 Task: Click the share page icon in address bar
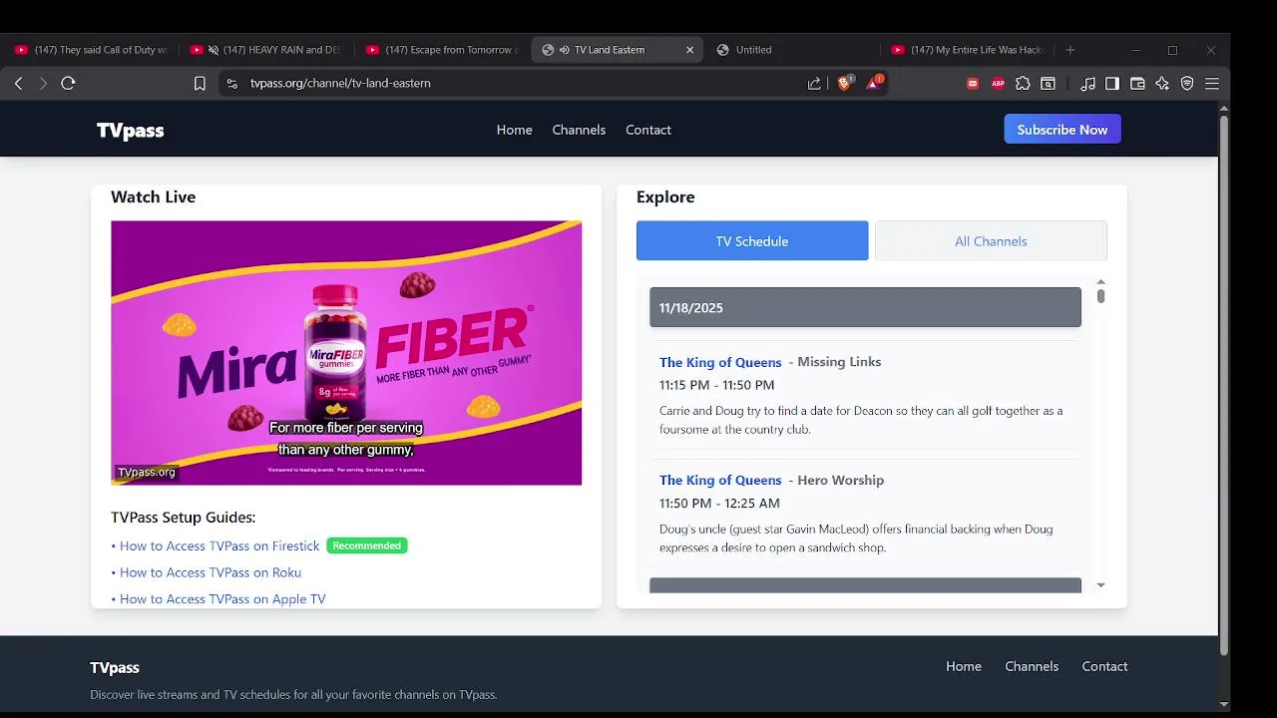[x=814, y=84]
